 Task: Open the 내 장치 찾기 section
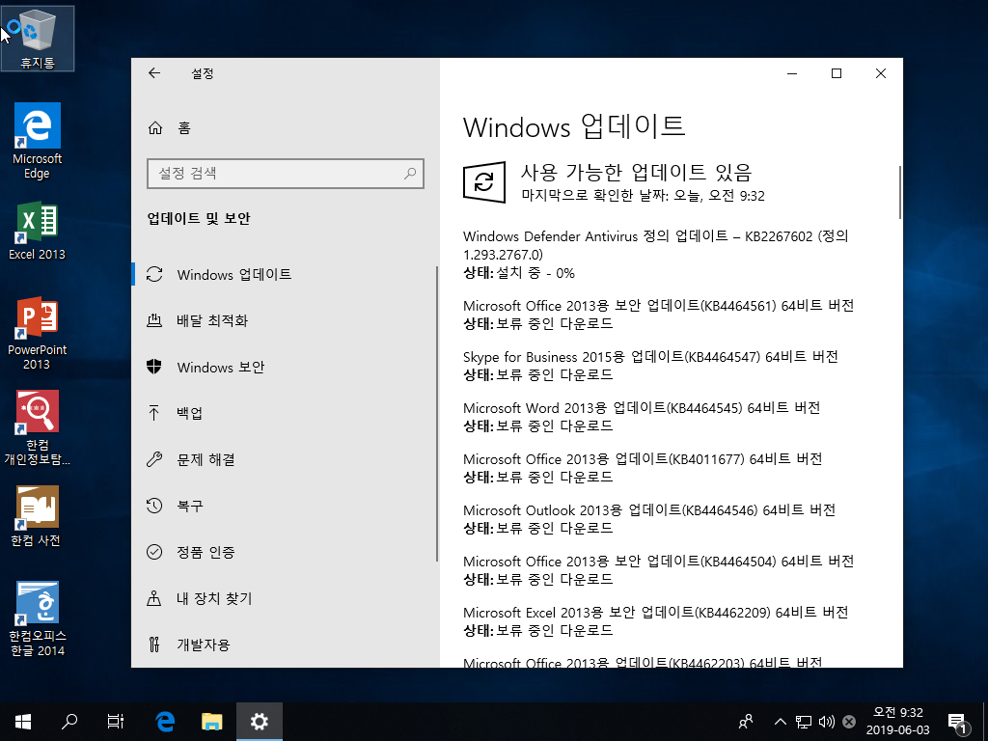tap(284, 598)
